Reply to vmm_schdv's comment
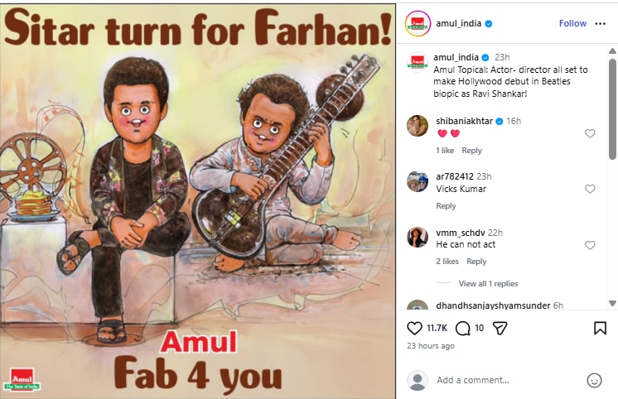 point(476,262)
